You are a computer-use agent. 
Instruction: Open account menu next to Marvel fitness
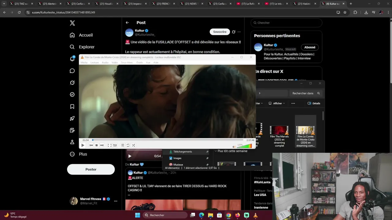coord(115,201)
